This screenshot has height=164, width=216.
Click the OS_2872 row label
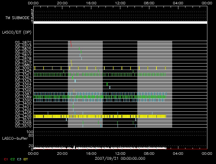[x=23, y=42]
